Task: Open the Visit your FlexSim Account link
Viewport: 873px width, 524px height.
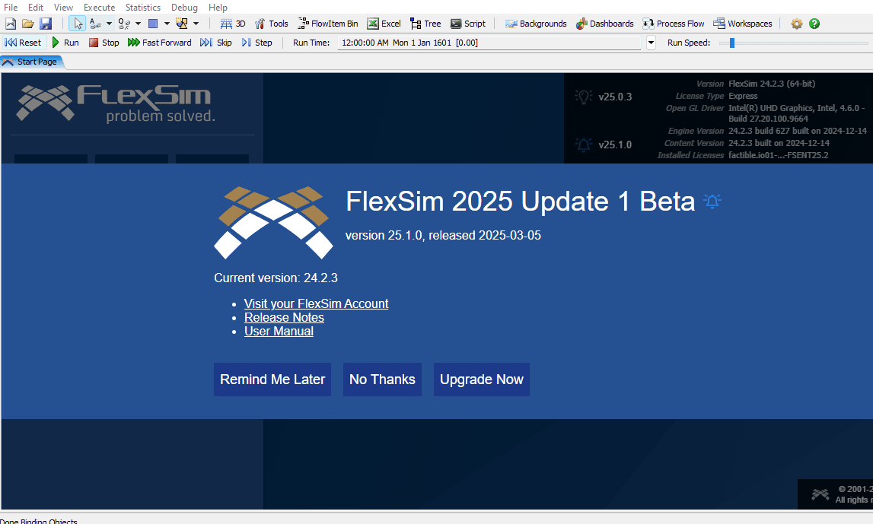Action: [x=316, y=303]
